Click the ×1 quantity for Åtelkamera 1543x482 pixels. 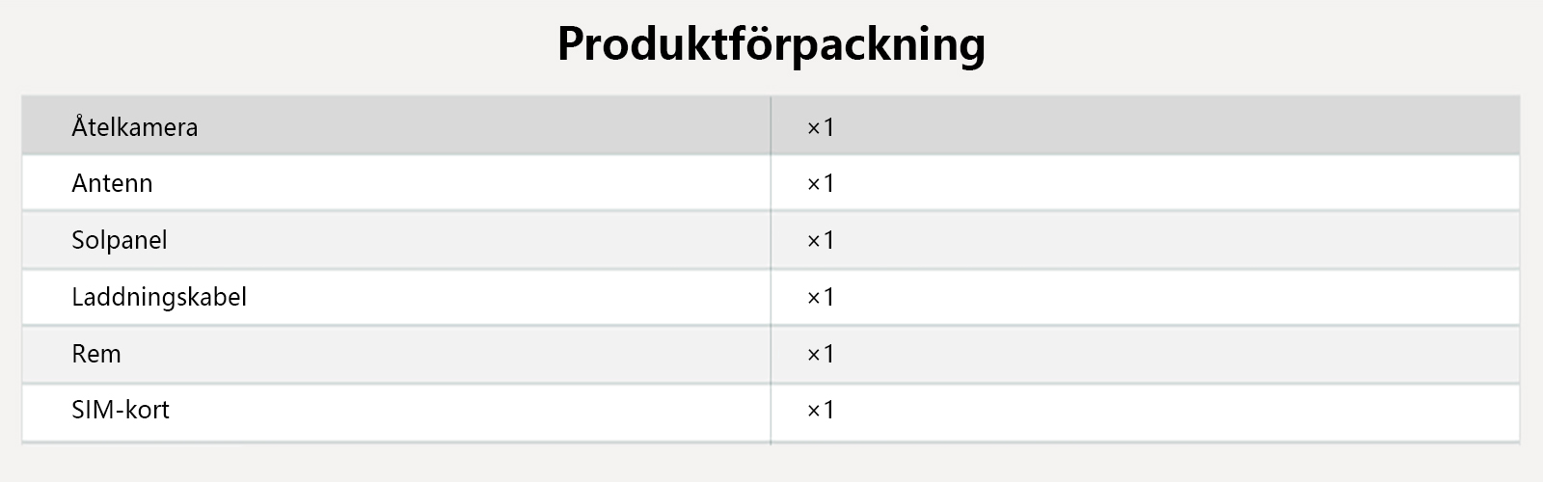pyautogui.click(x=820, y=127)
